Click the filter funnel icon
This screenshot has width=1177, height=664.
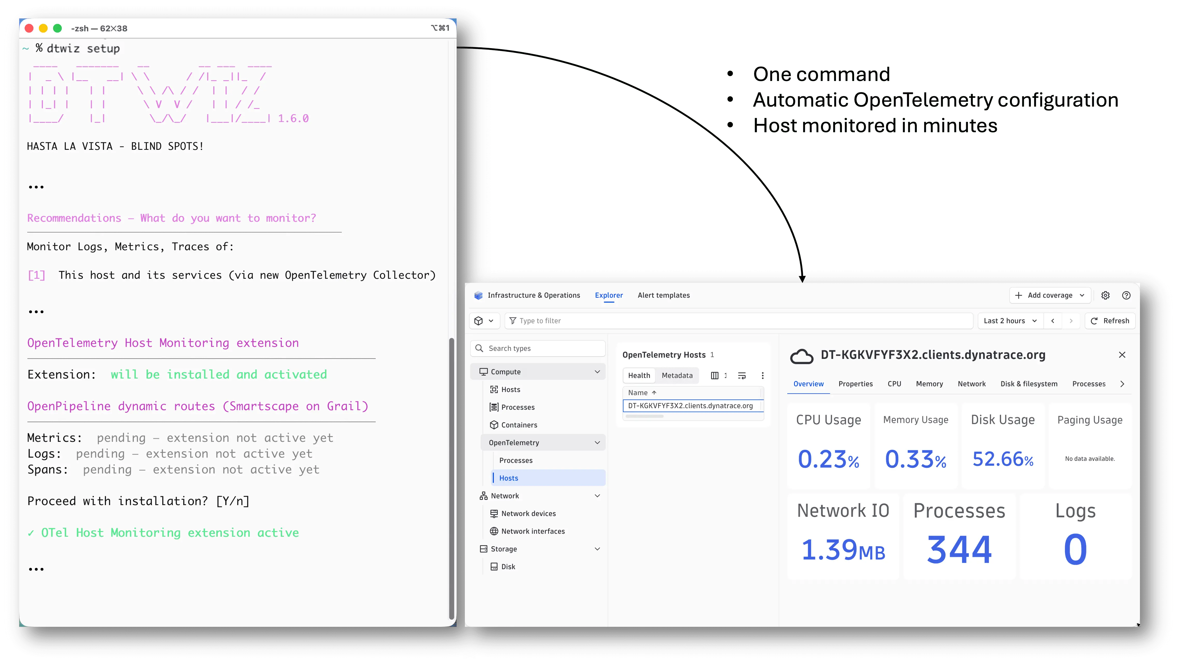513,321
